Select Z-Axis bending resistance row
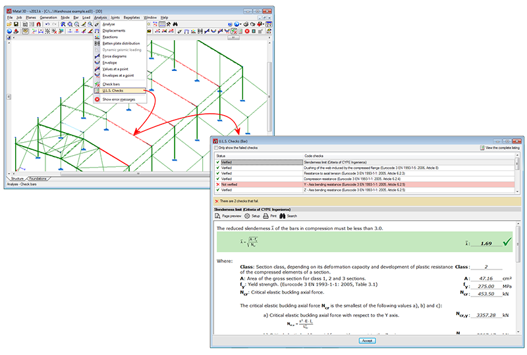This screenshot has width=527, height=355. coord(365,190)
